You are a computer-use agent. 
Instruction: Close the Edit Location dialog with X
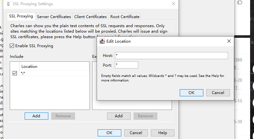229,41
